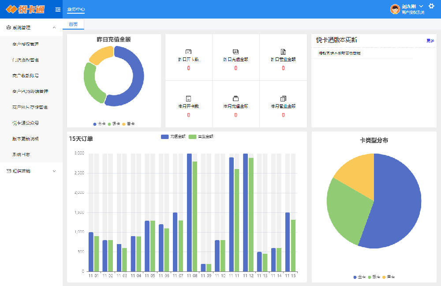Click the user avatar picture in header

pyautogui.click(x=395, y=9)
